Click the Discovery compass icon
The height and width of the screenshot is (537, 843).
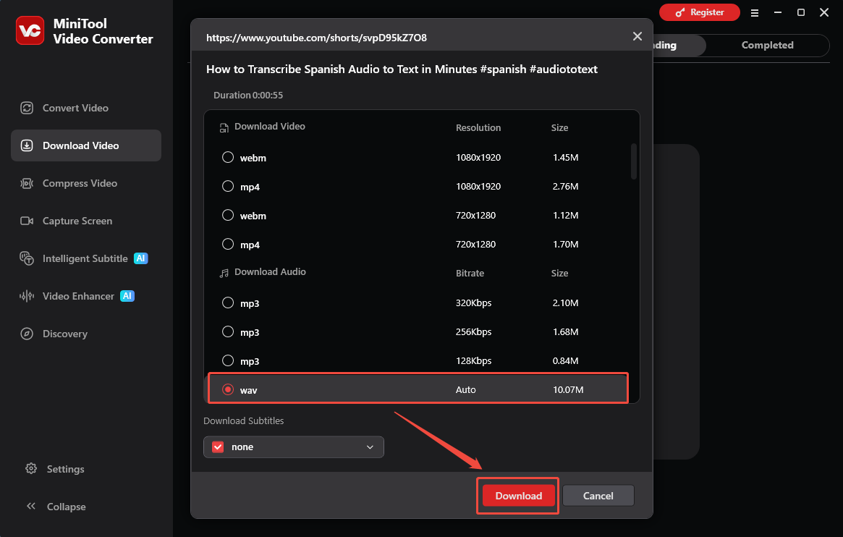pos(27,334)
